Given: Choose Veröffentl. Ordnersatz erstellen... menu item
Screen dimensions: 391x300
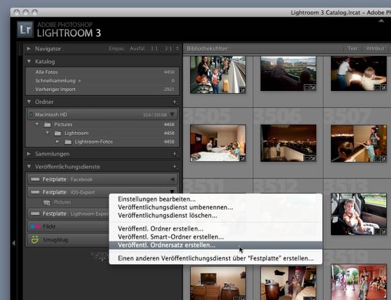Looking at the screenshot, I should [216, 245].
